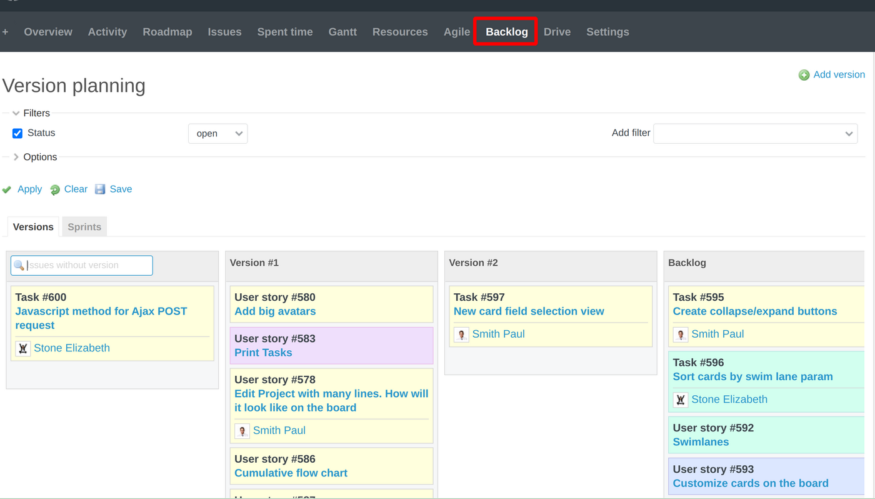Open the Add filter dropdown
This screenshot has height=499, width=875.
click(755, 133)
